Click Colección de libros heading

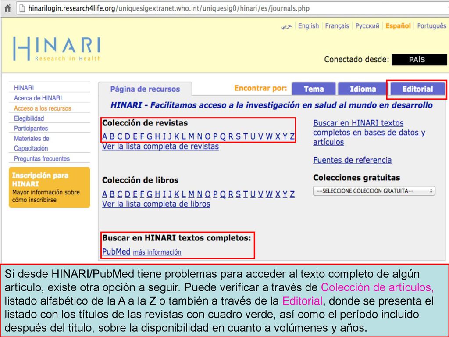[x=140, y=180]
